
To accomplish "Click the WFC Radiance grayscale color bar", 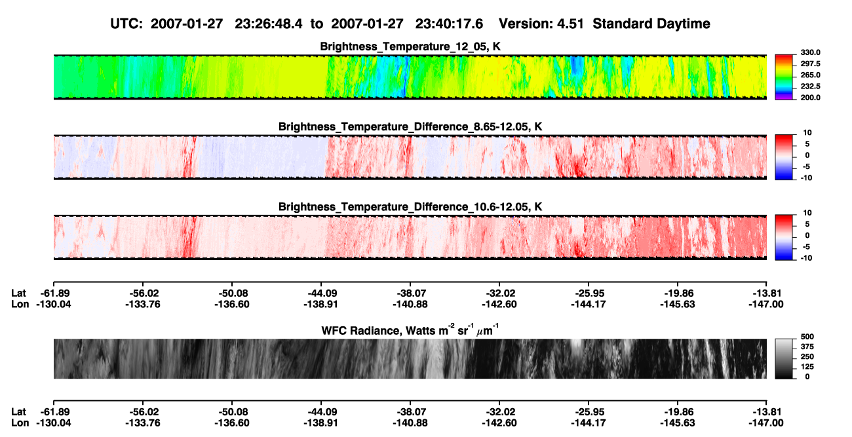I will (785, 359).
